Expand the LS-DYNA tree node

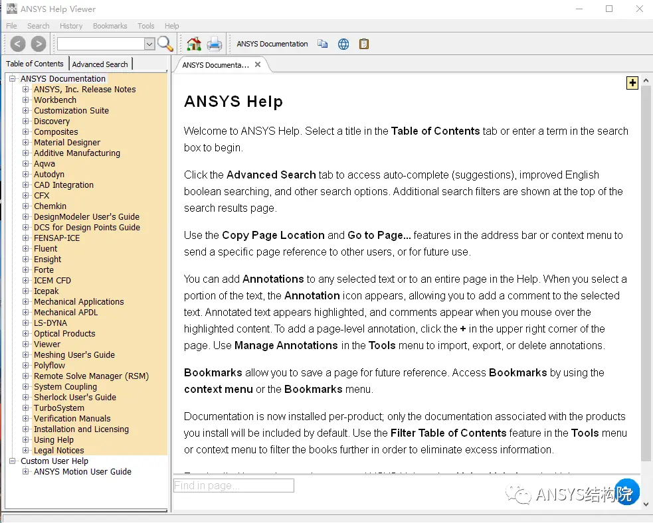pos(25,323)
